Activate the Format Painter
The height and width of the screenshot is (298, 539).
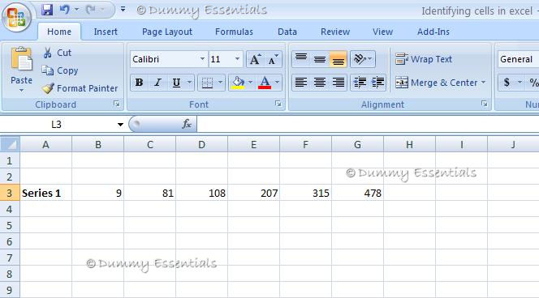80,88
